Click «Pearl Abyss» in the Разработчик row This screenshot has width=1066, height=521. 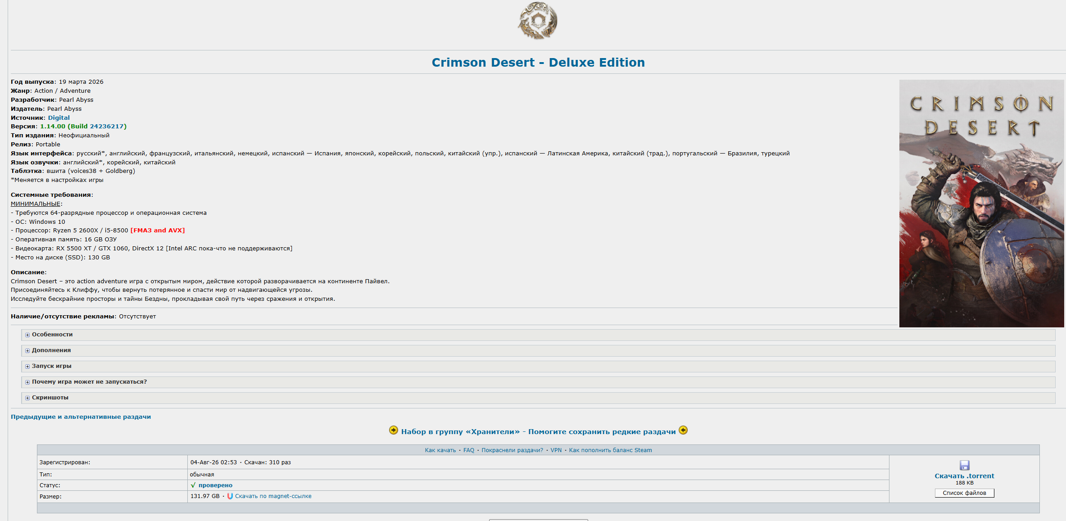click(76, 100)
